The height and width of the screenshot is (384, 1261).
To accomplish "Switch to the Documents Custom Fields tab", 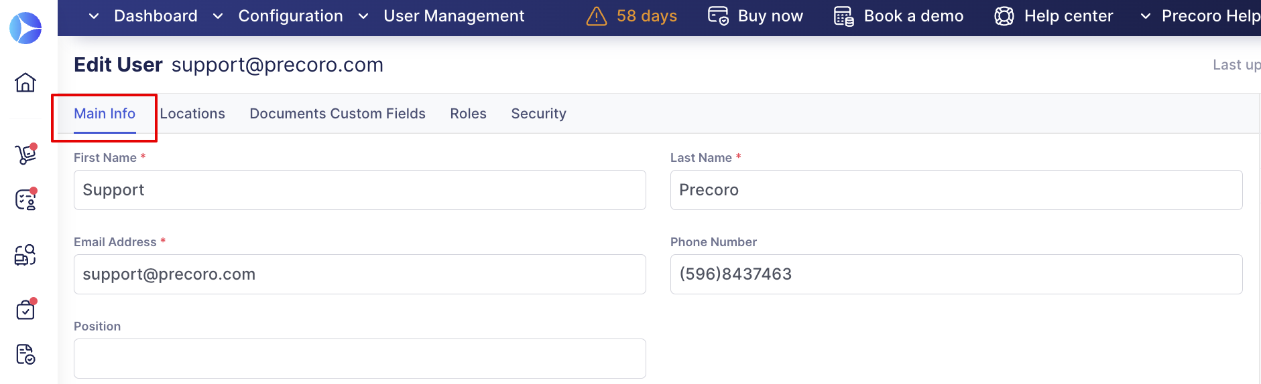I will point(337,114).
